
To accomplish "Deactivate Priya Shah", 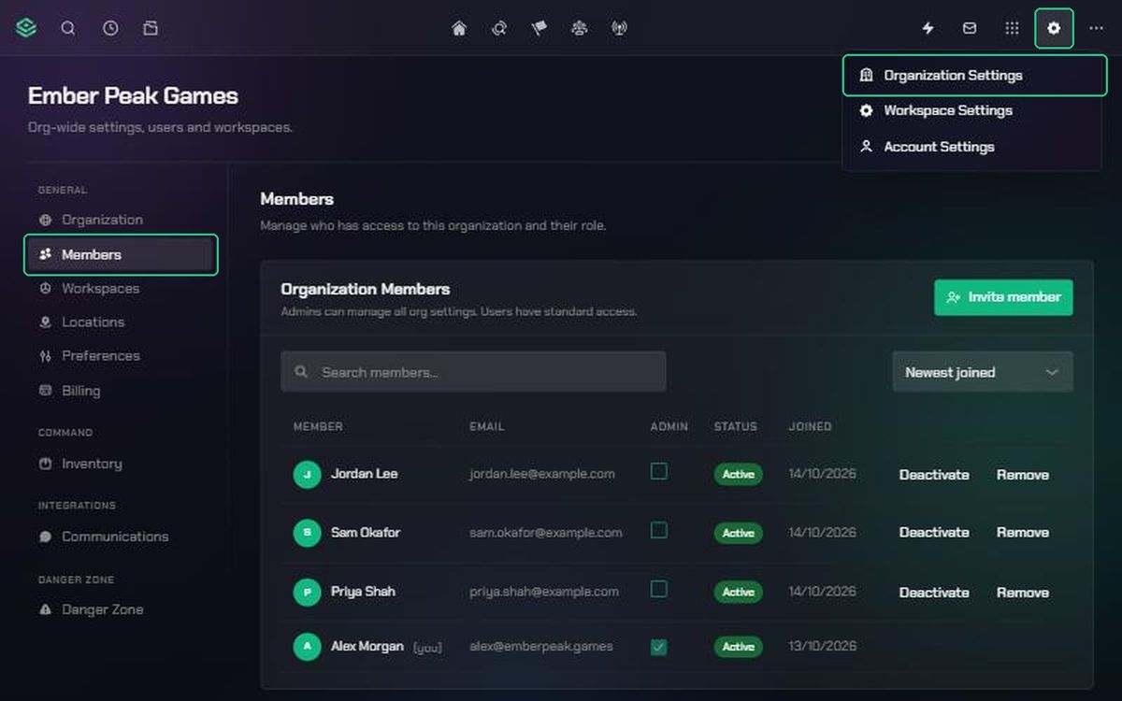I will click(934, 593).
